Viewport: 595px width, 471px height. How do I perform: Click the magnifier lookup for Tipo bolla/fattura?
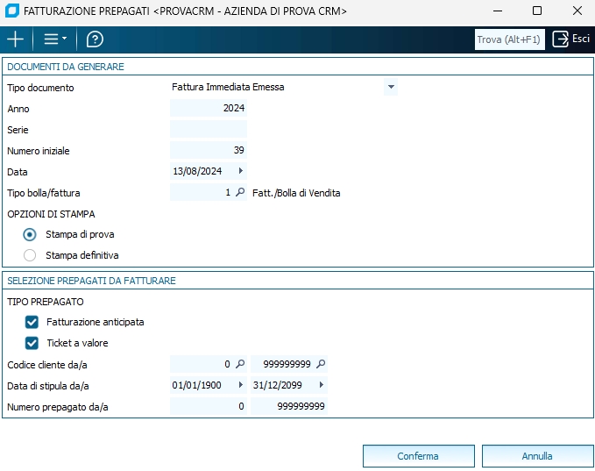click(240, 192)
